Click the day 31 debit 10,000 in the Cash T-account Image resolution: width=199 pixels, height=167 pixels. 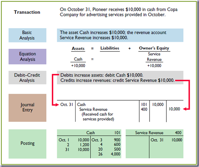83,149
